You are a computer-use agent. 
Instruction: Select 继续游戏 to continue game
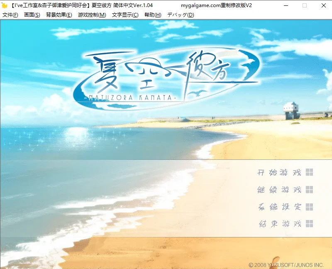pyautogui.click(x=279, y=190)
